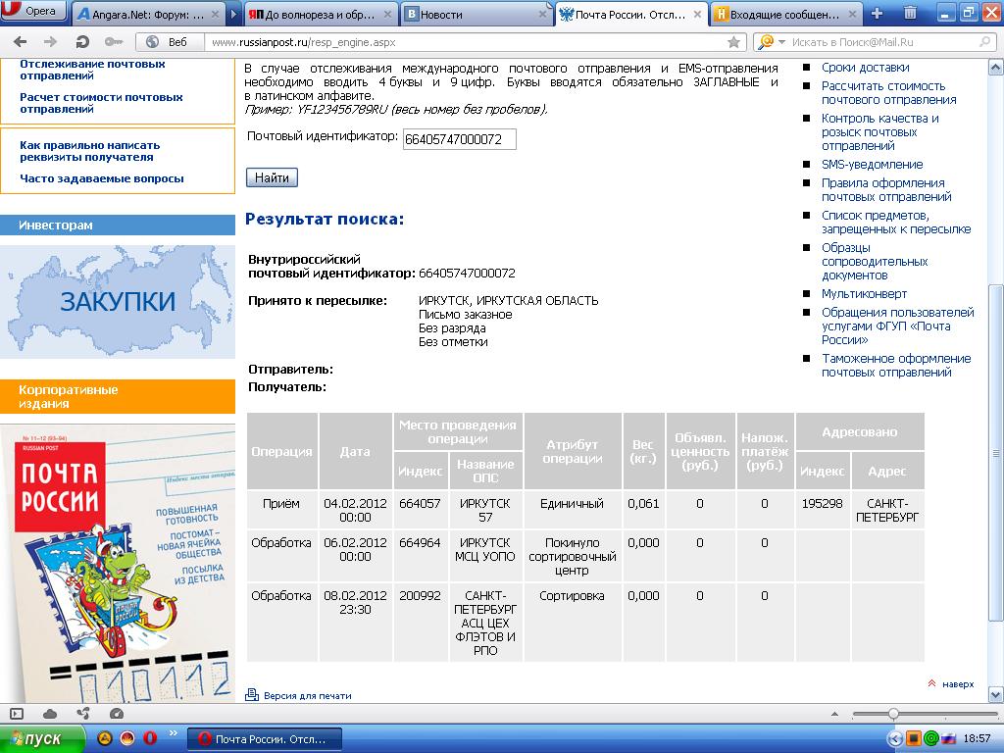Expand quick launch chevron in taskbar
Screen dimensions: 1004x753
[x=173, y=733]
